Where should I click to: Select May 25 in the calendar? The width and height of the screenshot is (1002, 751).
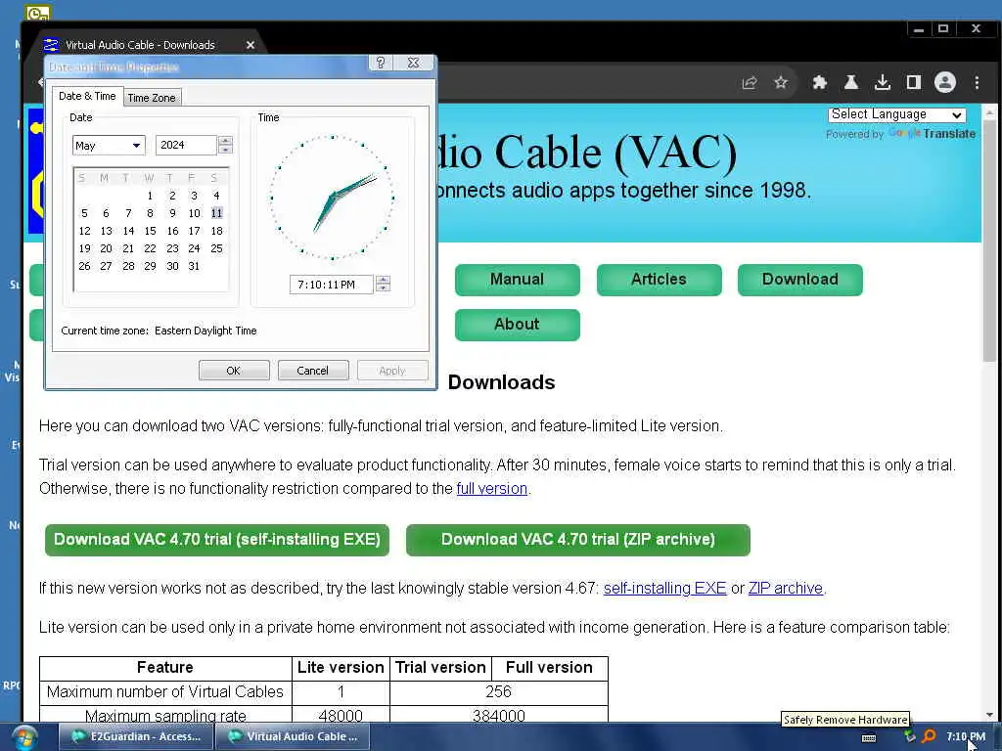click(x=216, y=248)
